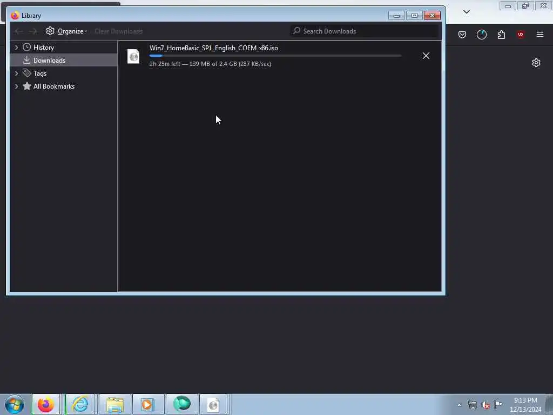The image size is (553, 415).
Task: Click the Library forward arrow
Action: click(33, 31)
